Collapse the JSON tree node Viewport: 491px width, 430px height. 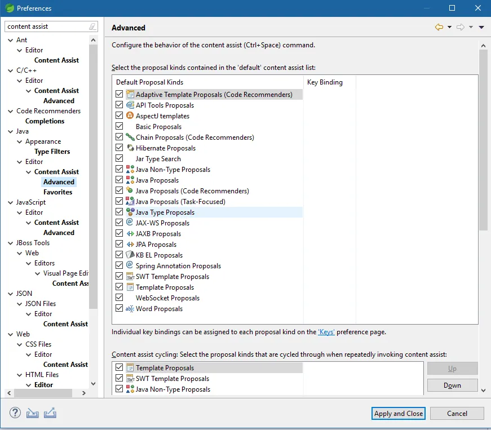click(x=11, y=294)
